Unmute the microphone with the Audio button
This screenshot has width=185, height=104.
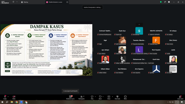point(5,97)
